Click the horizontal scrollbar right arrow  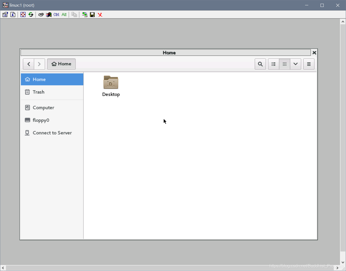[x=337, y=268]
